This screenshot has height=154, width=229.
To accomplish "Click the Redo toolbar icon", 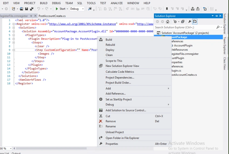I will click(x=47, y=9).
